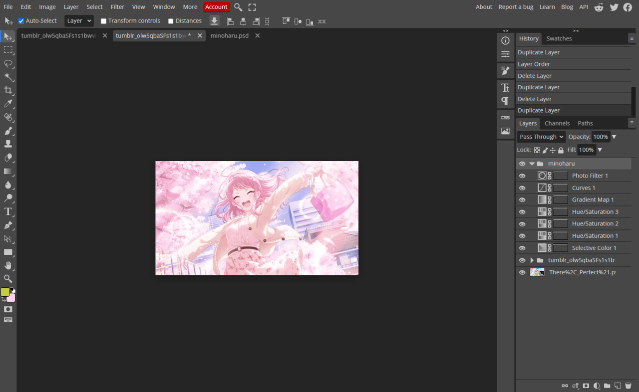Click the Opacity 100% value field
639x392 pixels.
click(601, 137)
